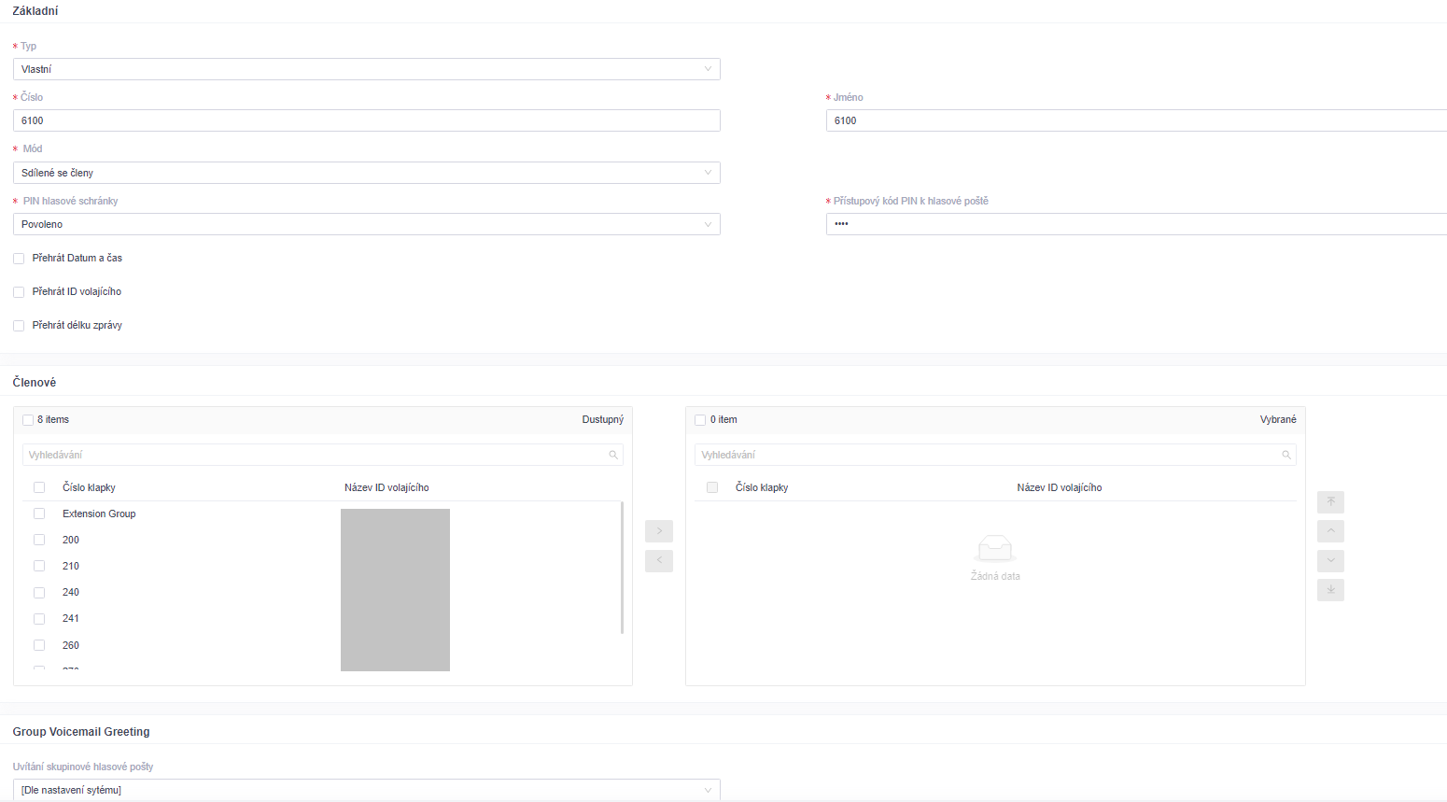
Task: Click the Číslo input field
Action: (367, 120)
